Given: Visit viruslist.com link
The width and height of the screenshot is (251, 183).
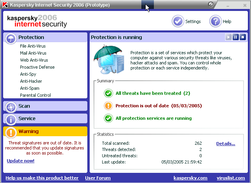Looking at the screenshot, I should [x=231, y=178].
